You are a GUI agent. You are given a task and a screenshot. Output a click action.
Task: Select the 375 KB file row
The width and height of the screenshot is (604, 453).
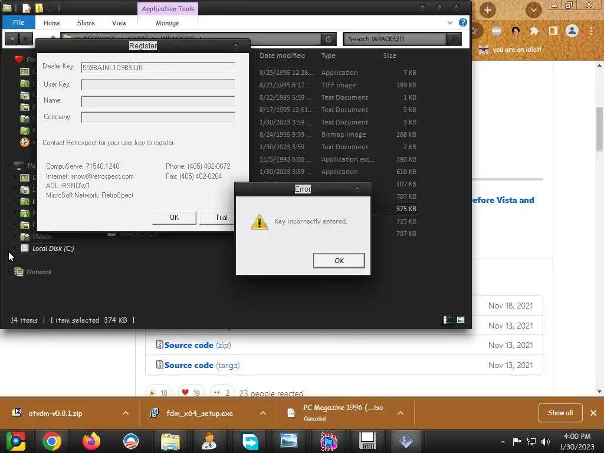pos(396,209)
